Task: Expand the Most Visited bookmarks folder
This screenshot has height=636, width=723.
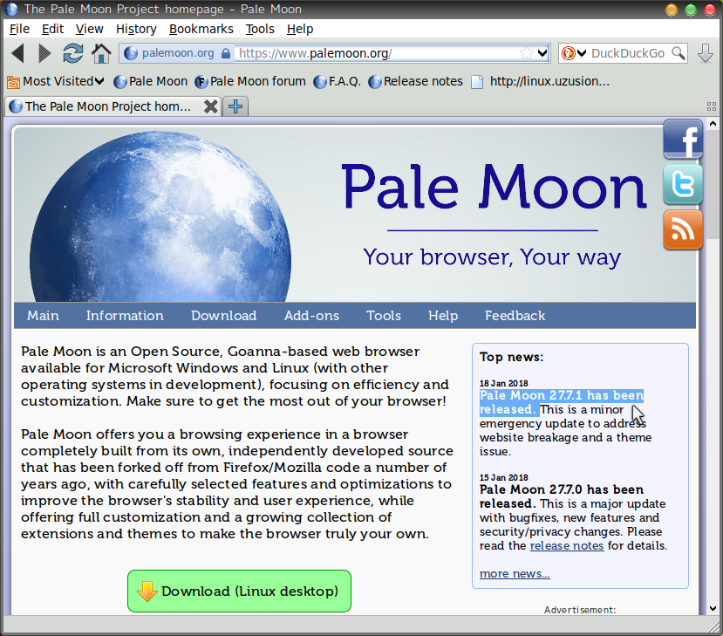Action: [x=55, y=82]
